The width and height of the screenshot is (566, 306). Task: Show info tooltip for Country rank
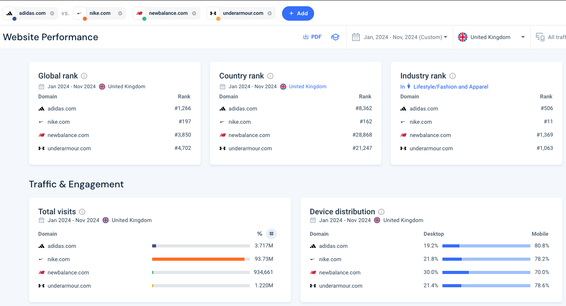(x=270, y=76)
